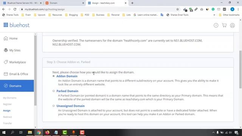The width and height of the screenshot is (242, 136).
Task: Open Windows taskbar search
Action: pos(12,132)
